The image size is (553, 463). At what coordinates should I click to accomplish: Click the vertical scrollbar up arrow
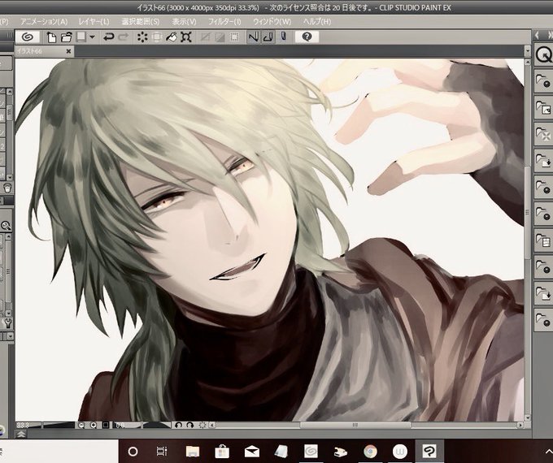pos(528,63)
